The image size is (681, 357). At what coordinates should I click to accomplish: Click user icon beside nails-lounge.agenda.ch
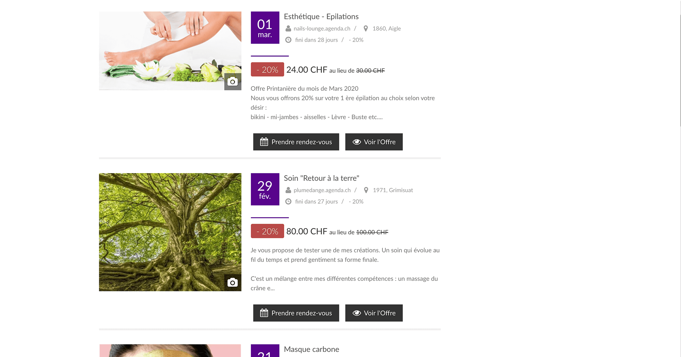coord(288,29)
